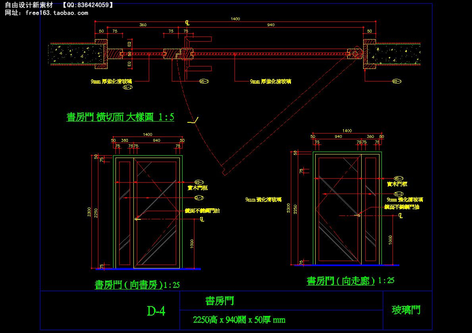Click '2250高 x 940闊 x 50厚 mm' size text
This screenshot has width=472, height=333.
[239, 320]
